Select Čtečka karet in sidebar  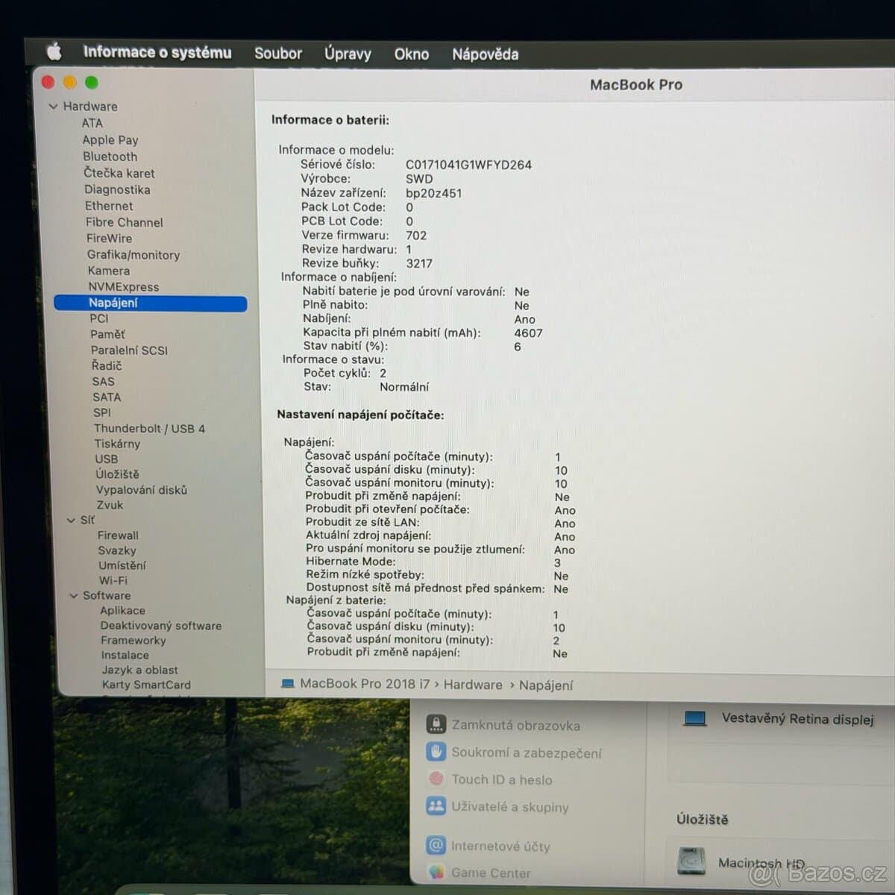(119, 173)
